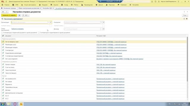This screenshot has height=106, width=190.
Task: Go forward with the right arrow button
Action: [7, 12]
